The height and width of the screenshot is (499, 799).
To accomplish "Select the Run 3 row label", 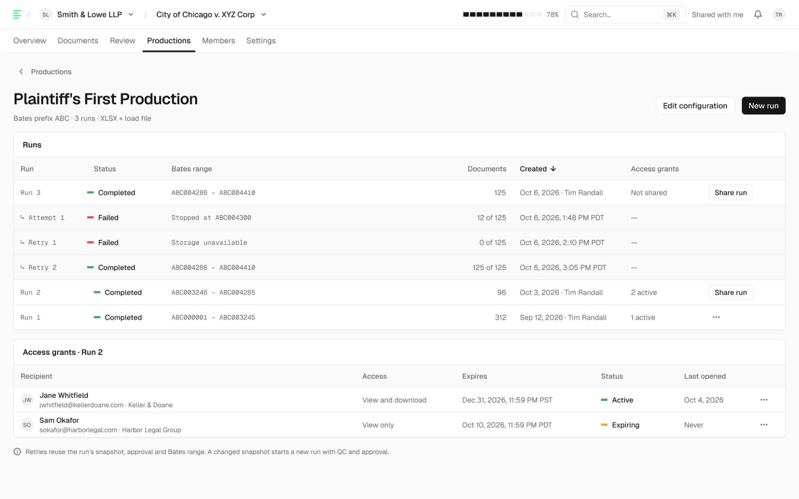I will (x=31, y=193).
